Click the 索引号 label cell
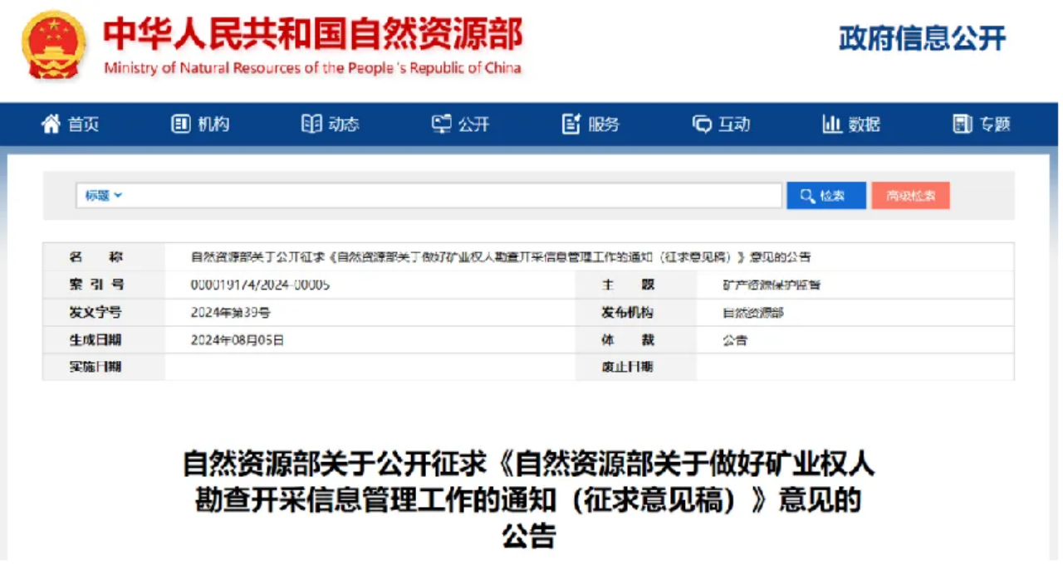The width and height of the screenshot is (1063, 565). [x=104, y=285]
